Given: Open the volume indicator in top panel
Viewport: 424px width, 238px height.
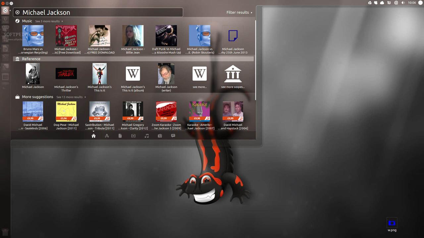Looking at the screenshot, I should click(x=403, y=3).
